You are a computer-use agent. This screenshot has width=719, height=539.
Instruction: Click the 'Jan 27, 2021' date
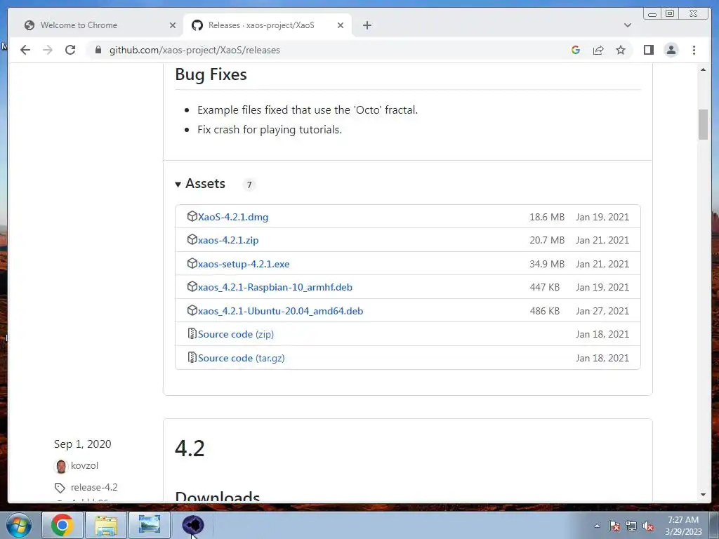coord(602,311)
